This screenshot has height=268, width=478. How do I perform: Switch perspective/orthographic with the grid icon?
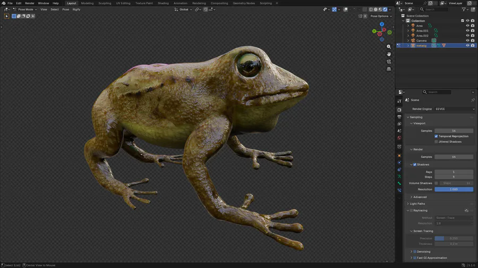tap(389, 69)
